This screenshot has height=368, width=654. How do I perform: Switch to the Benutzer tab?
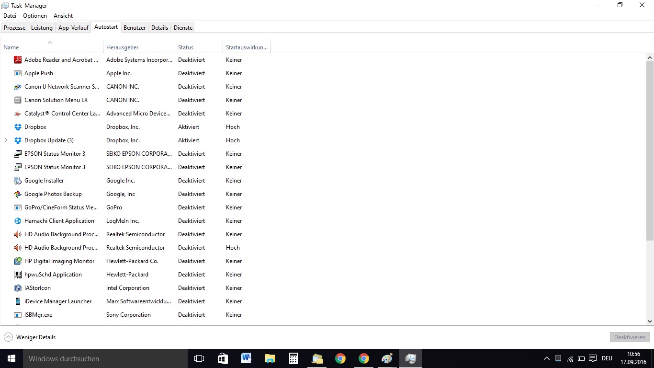click(x=135, y=28)
